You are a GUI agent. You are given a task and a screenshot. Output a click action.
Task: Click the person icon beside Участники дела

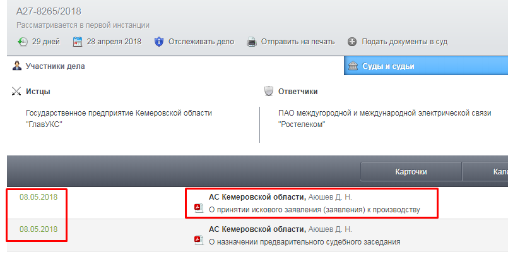pyautogui.click(x=17, y=66)
